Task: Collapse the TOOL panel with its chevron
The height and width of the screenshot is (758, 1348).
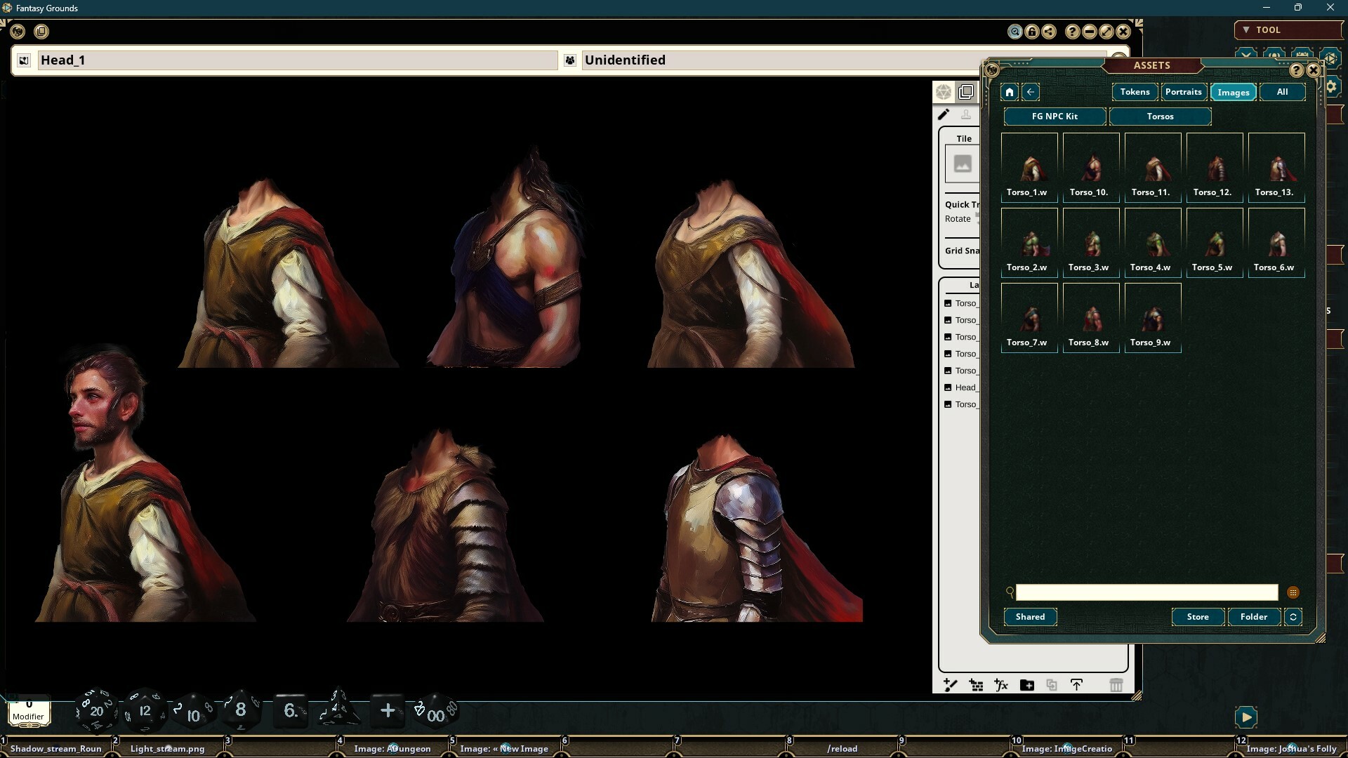Action: [x=1247, y=29]
